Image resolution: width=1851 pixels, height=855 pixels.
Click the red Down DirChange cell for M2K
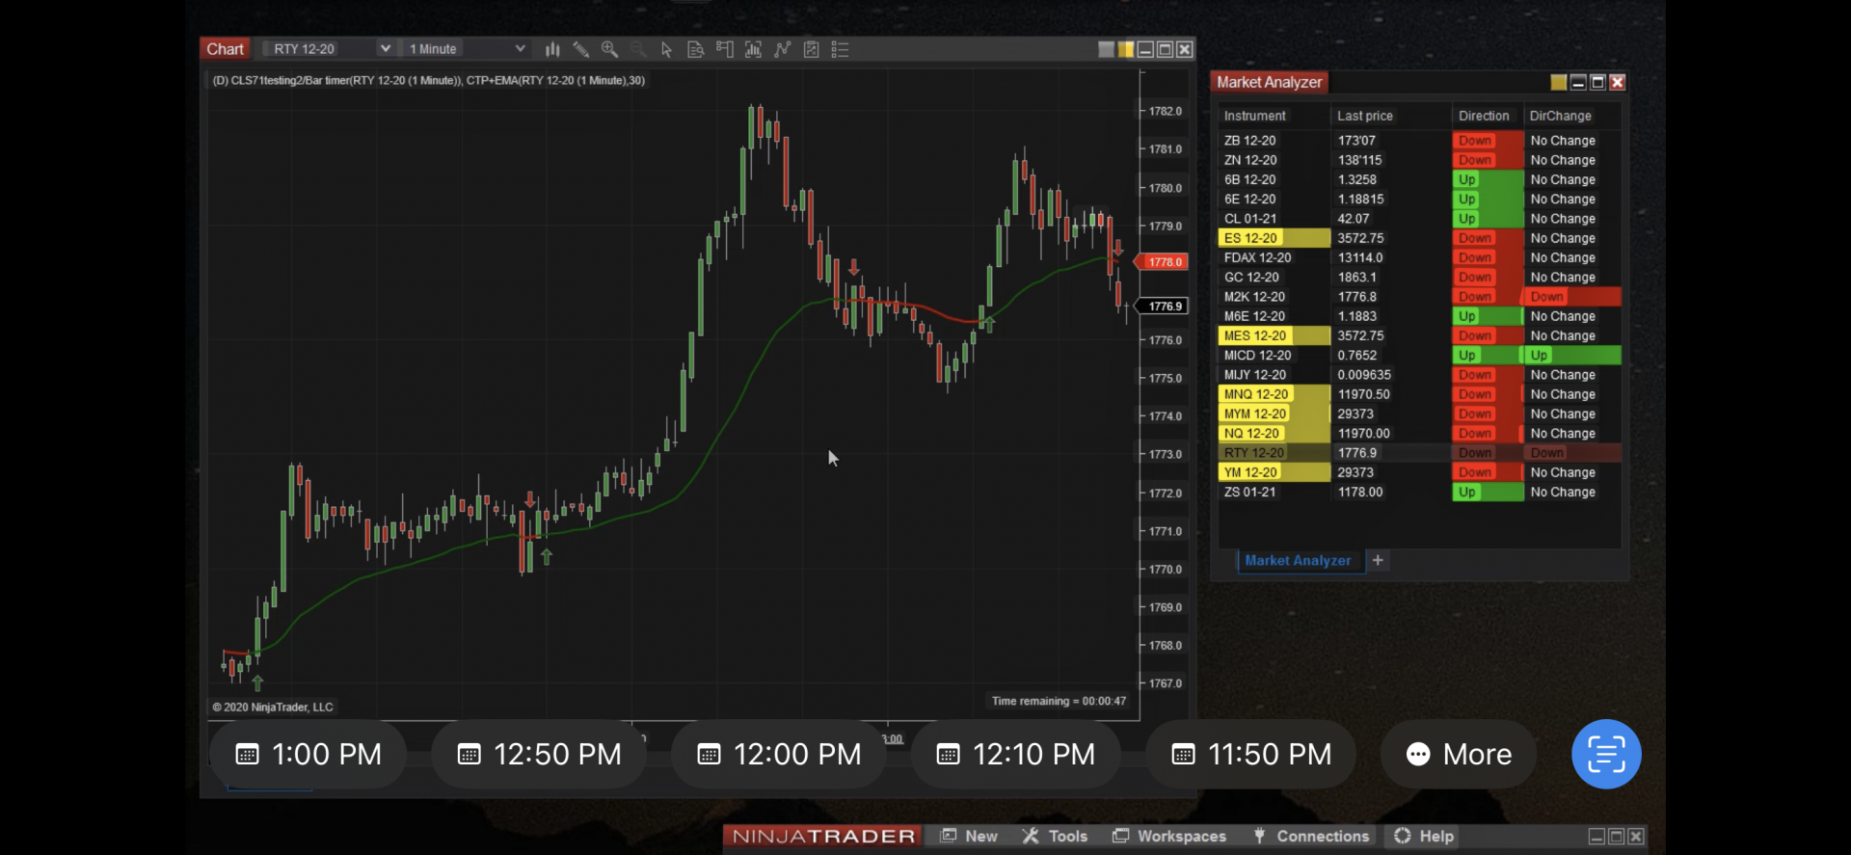[1571, 297]
